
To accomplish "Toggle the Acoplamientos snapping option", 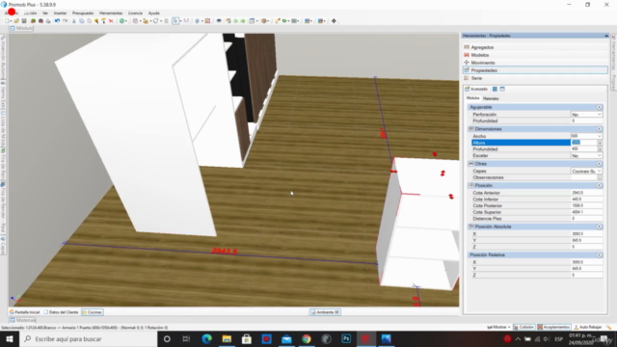I will click(553, 328).
